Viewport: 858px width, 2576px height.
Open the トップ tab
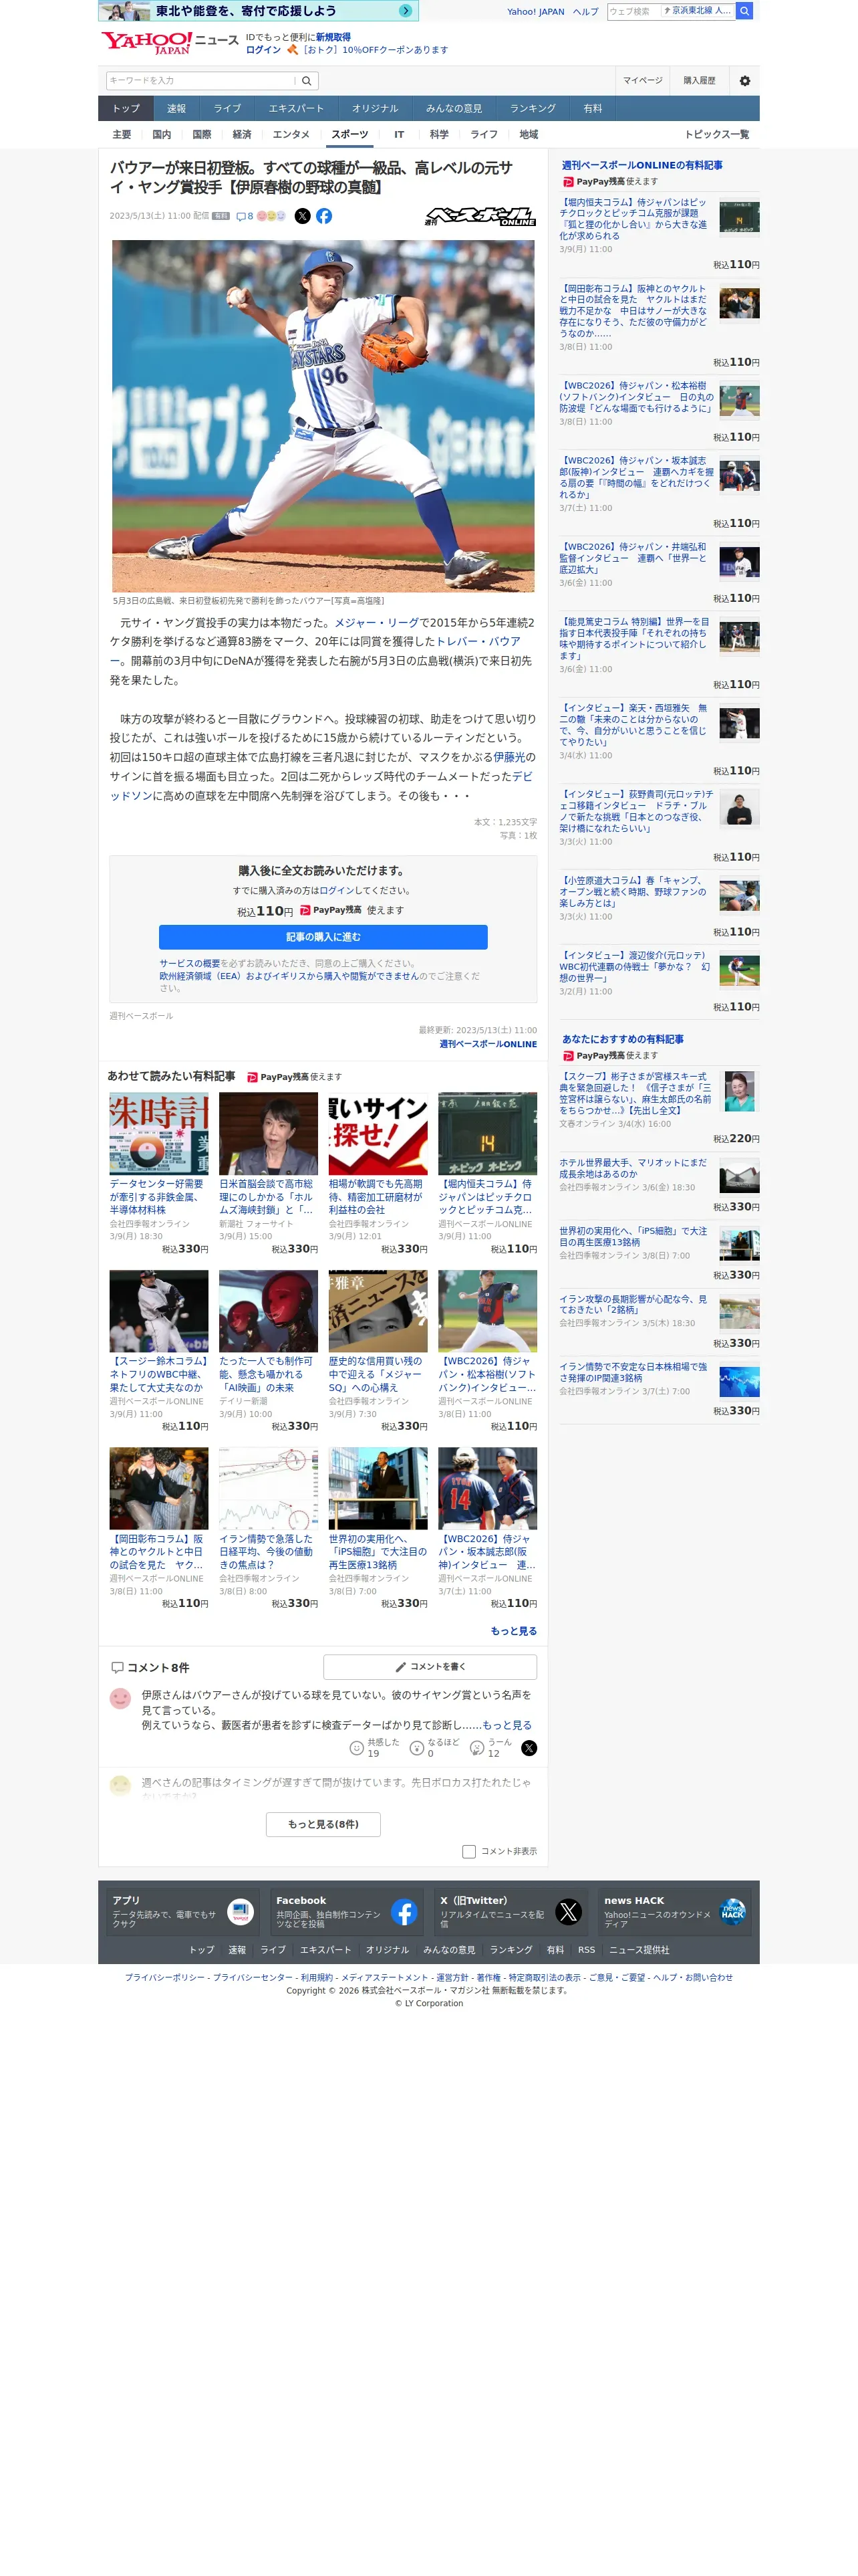(126, 108)
